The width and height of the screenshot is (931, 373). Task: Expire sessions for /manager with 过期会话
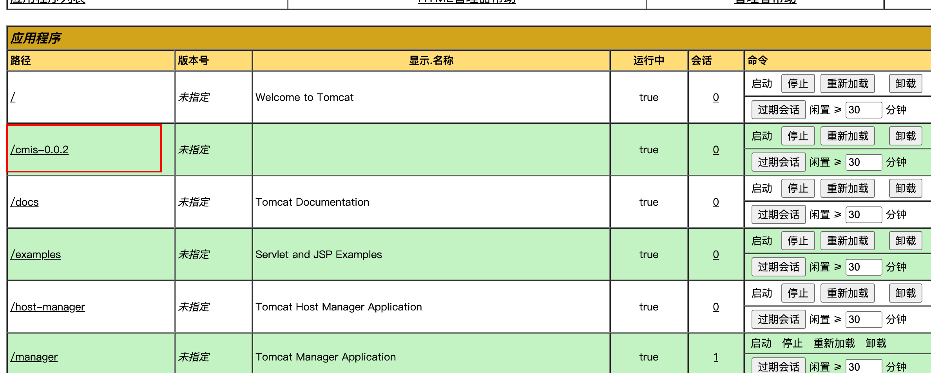click(779, 366)
